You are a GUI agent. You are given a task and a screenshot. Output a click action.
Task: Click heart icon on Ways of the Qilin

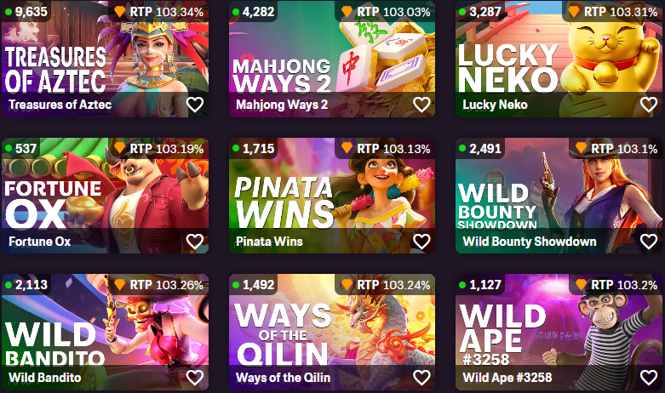[421, 378]
